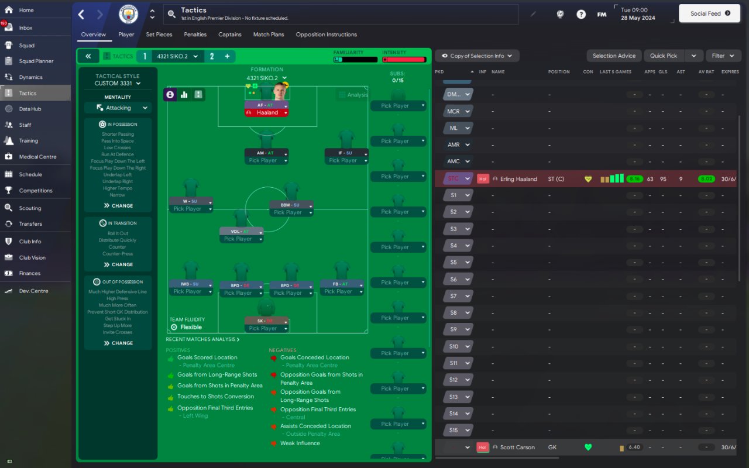Click Haaland's last 5 games form bars
The image size is (749, 468).
point(612,178)
